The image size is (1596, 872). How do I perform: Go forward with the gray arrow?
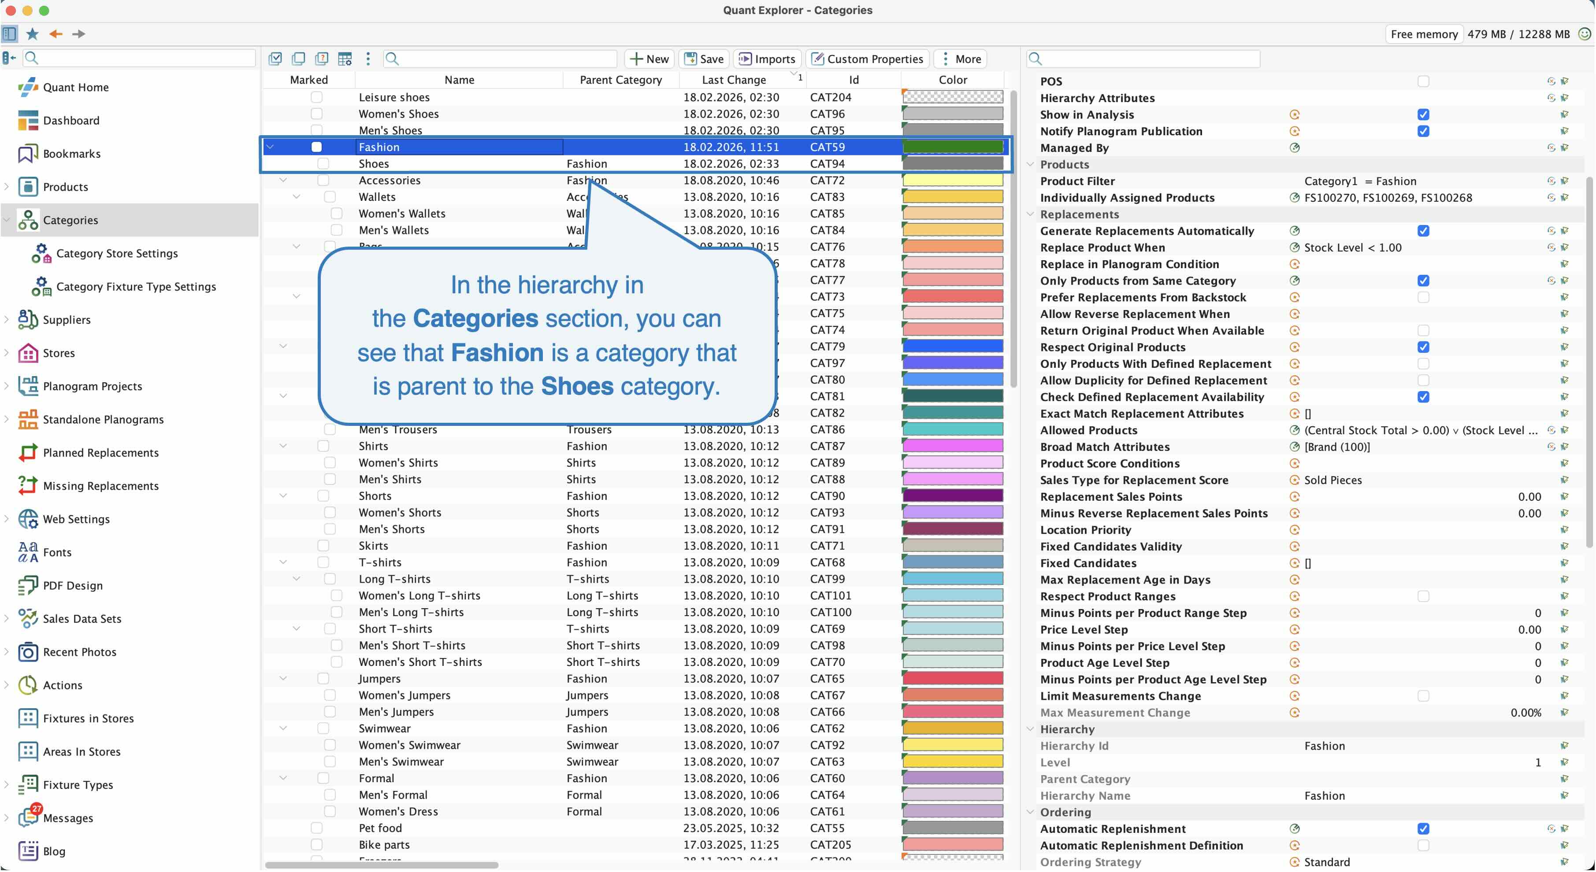point(79,33)
